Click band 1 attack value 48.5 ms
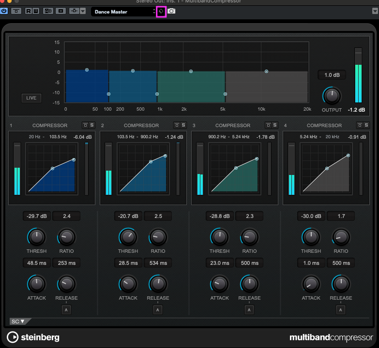 point(37,263)
